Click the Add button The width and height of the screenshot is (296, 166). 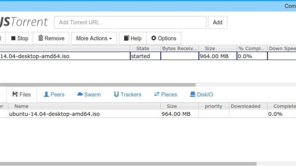pyautogui.click(x=218, y=22)
